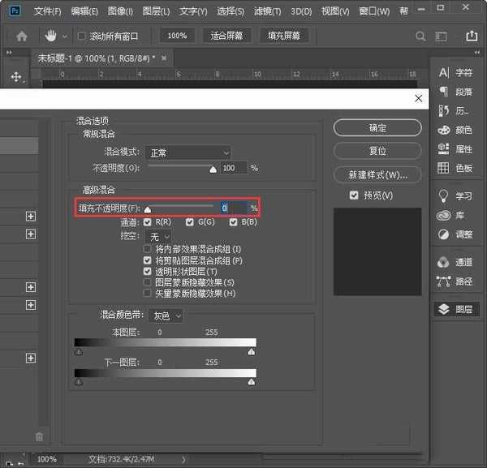Click the 填充不透明度 value input field
The image size is (487, 468).
[233, 208]
